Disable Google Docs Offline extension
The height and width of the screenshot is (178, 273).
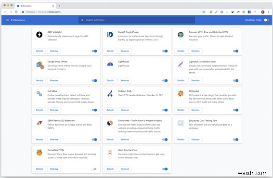coord(94,80)
